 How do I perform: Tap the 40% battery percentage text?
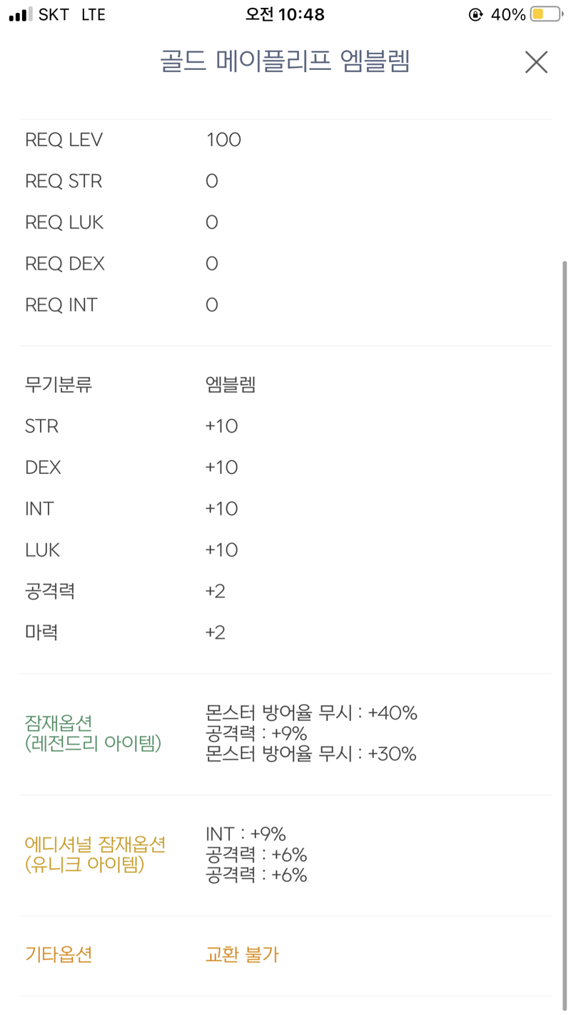click(508, 14)
